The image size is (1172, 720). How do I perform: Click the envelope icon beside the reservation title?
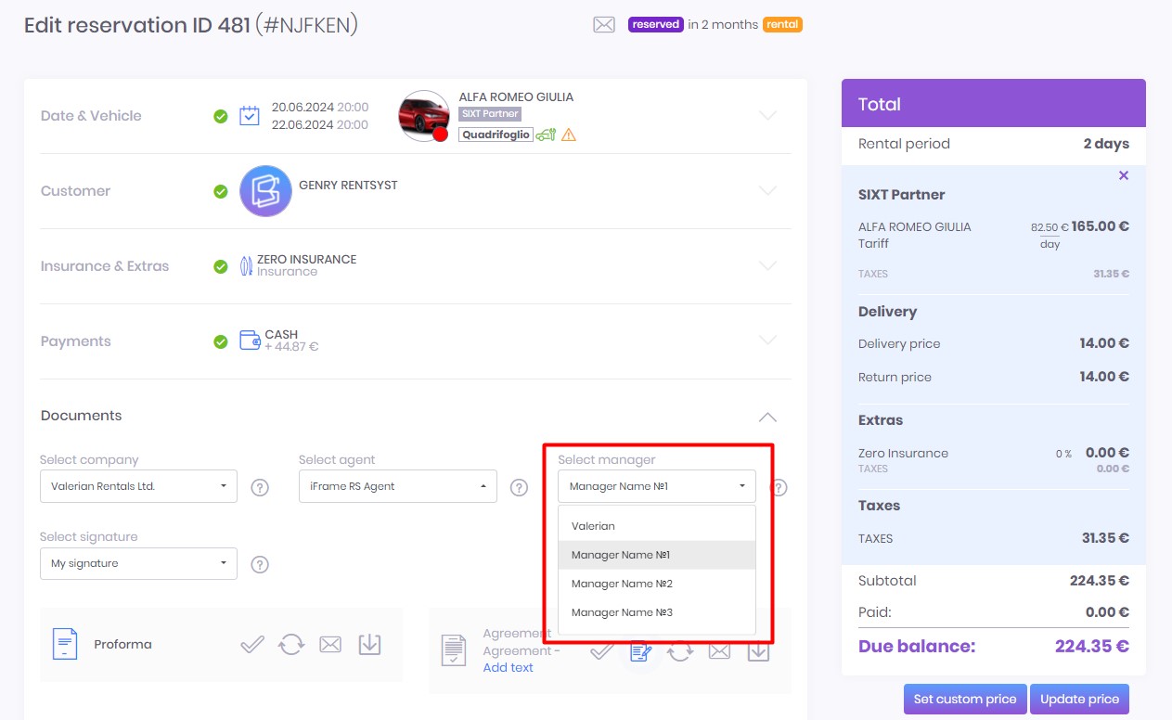click(604, 25)
